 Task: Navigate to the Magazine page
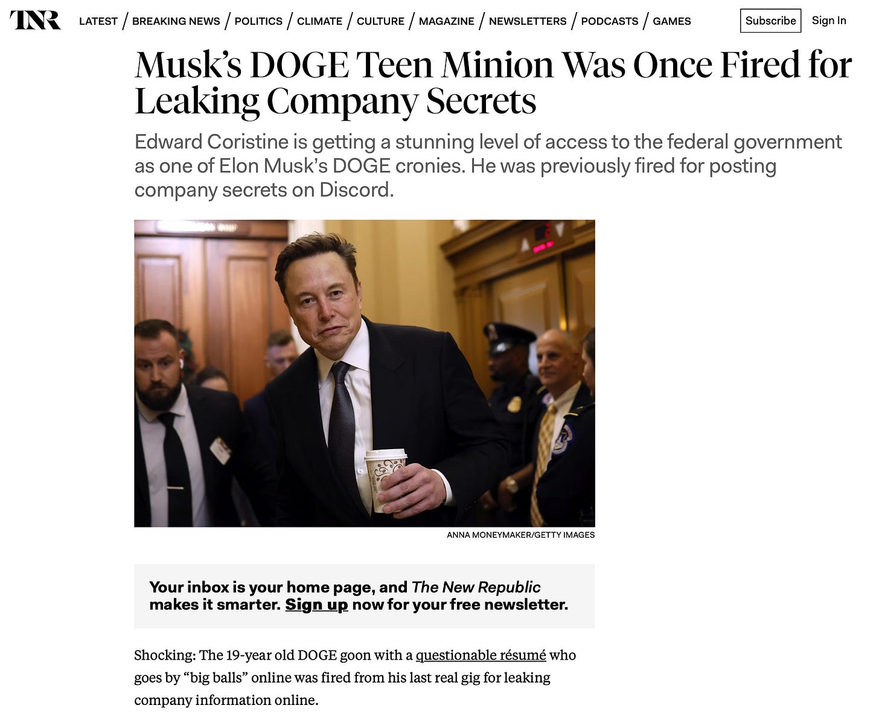tap(447, 21)
